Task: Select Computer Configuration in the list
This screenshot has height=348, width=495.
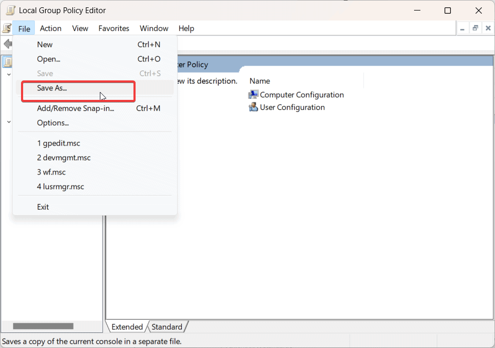Action: pyautogui.click(x=296, y=95)
